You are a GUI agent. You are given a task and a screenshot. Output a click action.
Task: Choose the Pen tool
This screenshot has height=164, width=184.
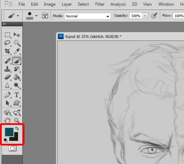(x=7, y=95)
